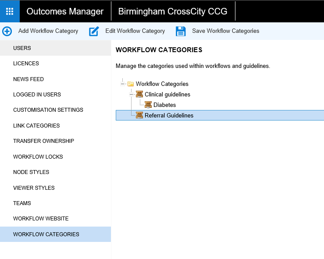Click the Diabetes category icon

tap(148, 105)
